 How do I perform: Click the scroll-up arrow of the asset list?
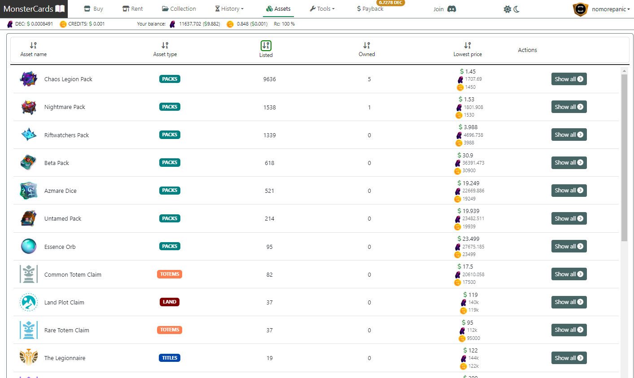pyautogui.click(x=624, y=70)
